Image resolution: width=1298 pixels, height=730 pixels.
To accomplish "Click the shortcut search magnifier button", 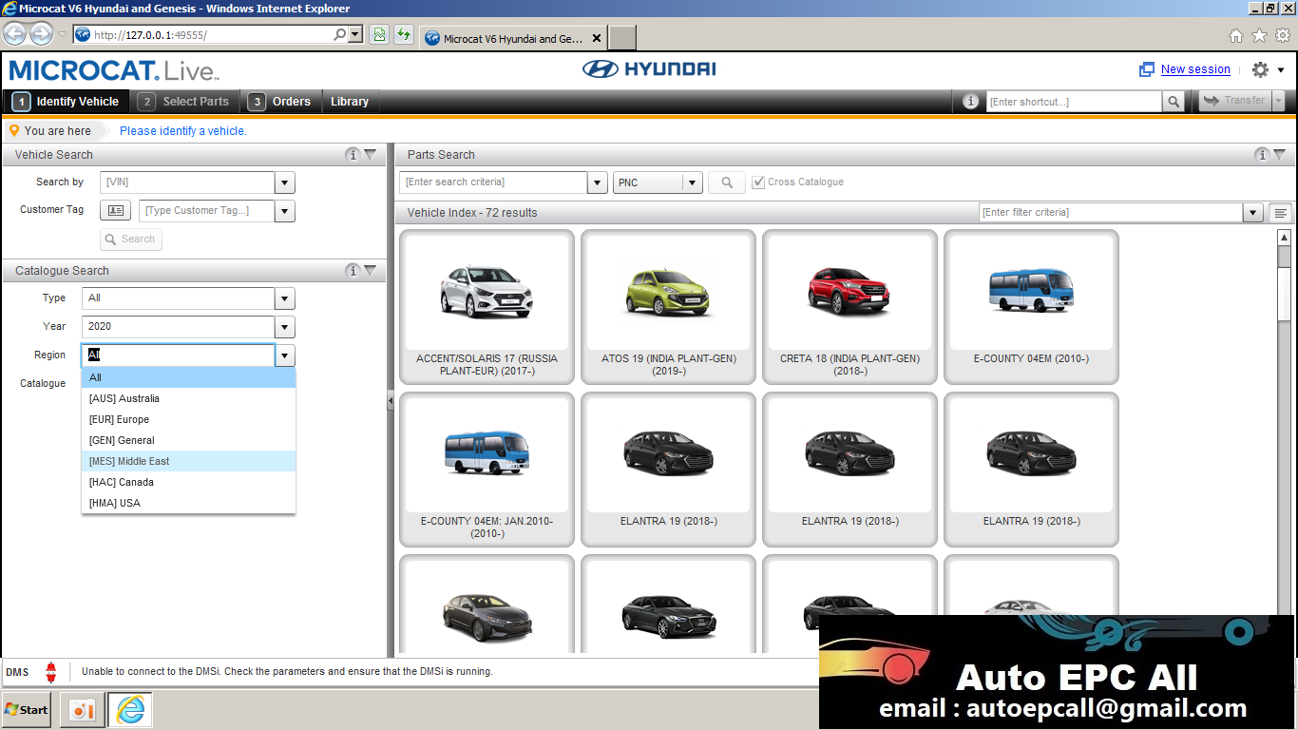I will click(1174, 102).
